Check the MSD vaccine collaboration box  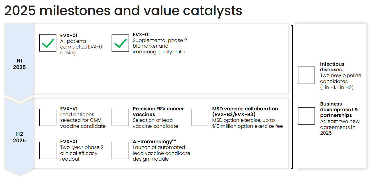[200, 117]
